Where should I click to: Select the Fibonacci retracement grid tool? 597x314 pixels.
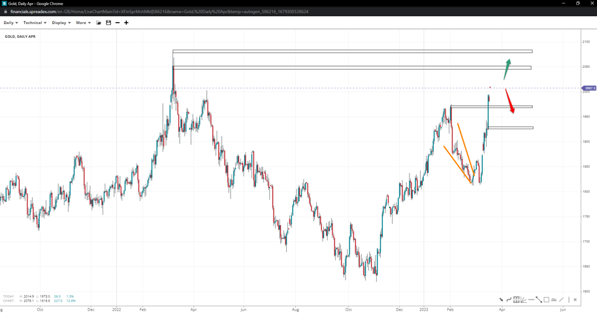[516, 300]
